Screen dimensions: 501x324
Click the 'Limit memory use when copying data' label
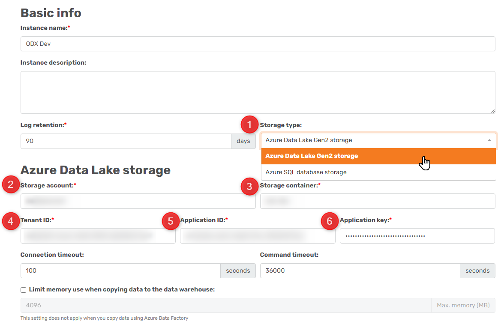click(122, 289)
